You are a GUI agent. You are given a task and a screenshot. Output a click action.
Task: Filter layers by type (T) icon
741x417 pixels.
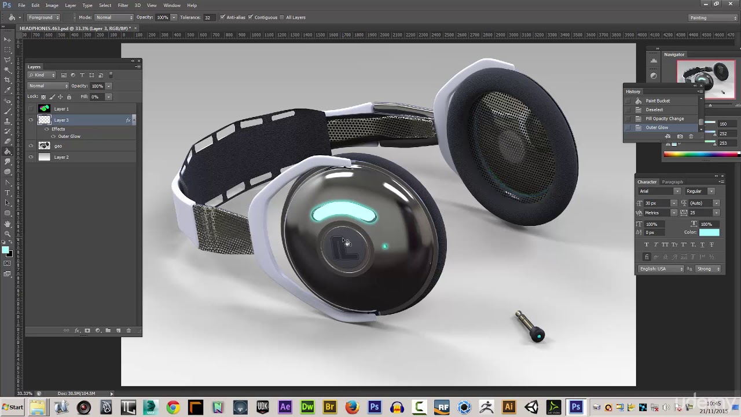82,75
